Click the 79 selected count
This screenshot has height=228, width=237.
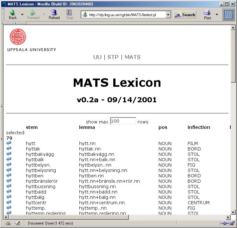(x=9, y=138)
